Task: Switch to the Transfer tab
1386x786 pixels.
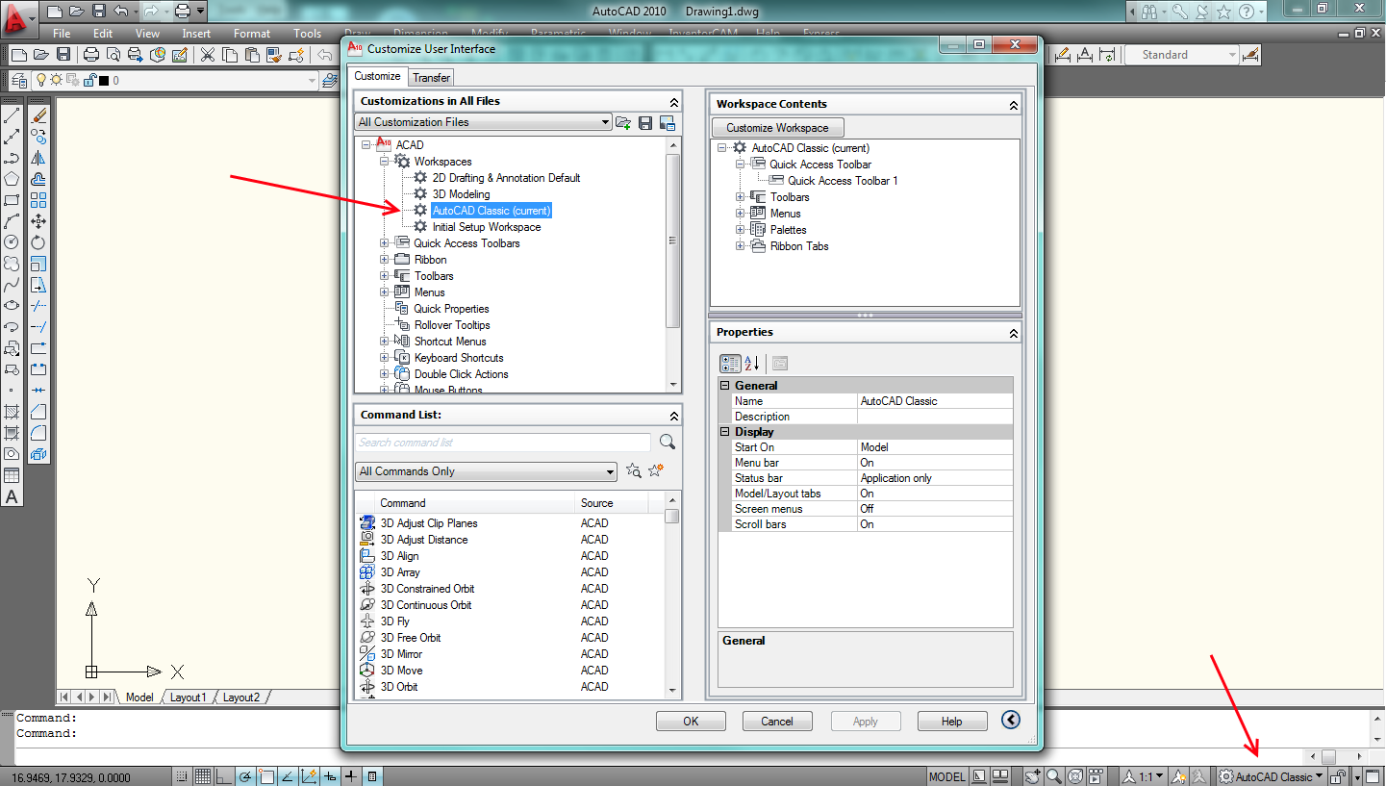Action: [x=431, y=77]
